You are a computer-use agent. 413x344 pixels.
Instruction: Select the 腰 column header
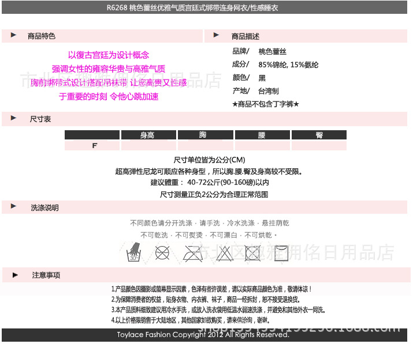point(262,135)
